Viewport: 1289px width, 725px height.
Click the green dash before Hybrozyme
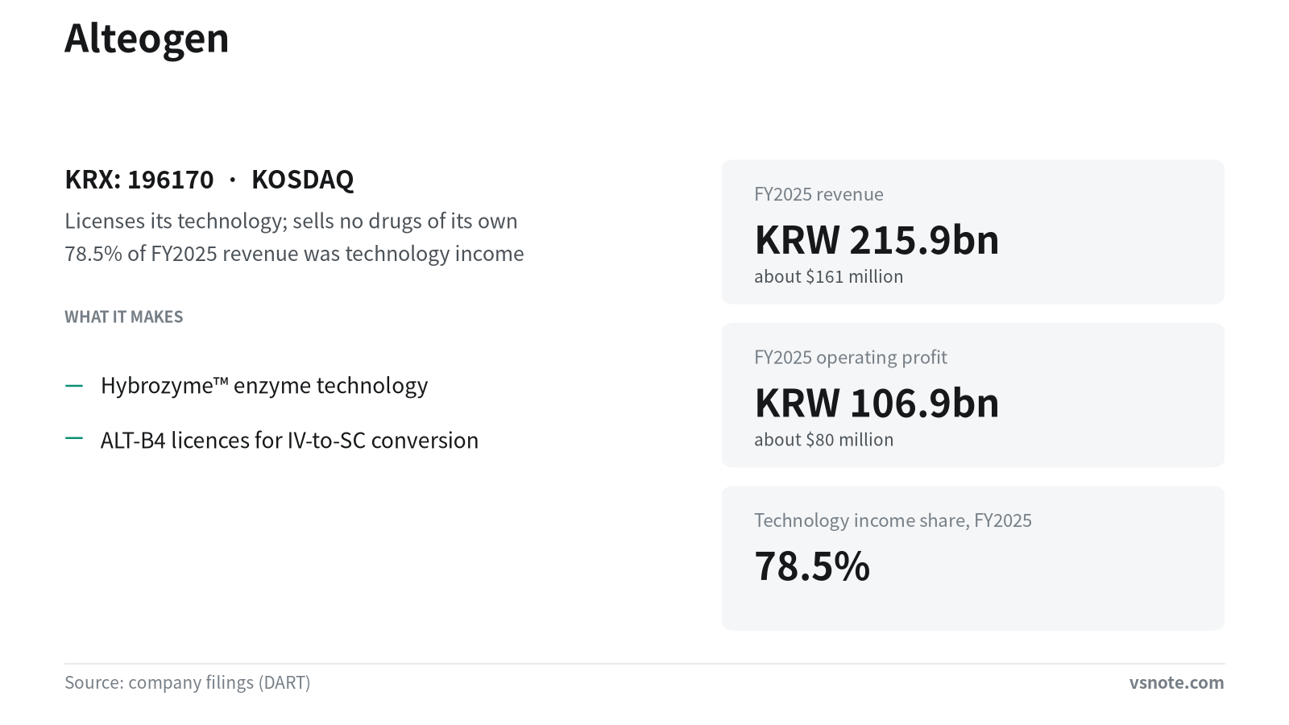click(74, 386)
